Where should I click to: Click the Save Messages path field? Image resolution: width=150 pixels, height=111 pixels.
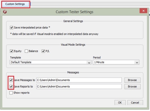[x=79, y=80]
